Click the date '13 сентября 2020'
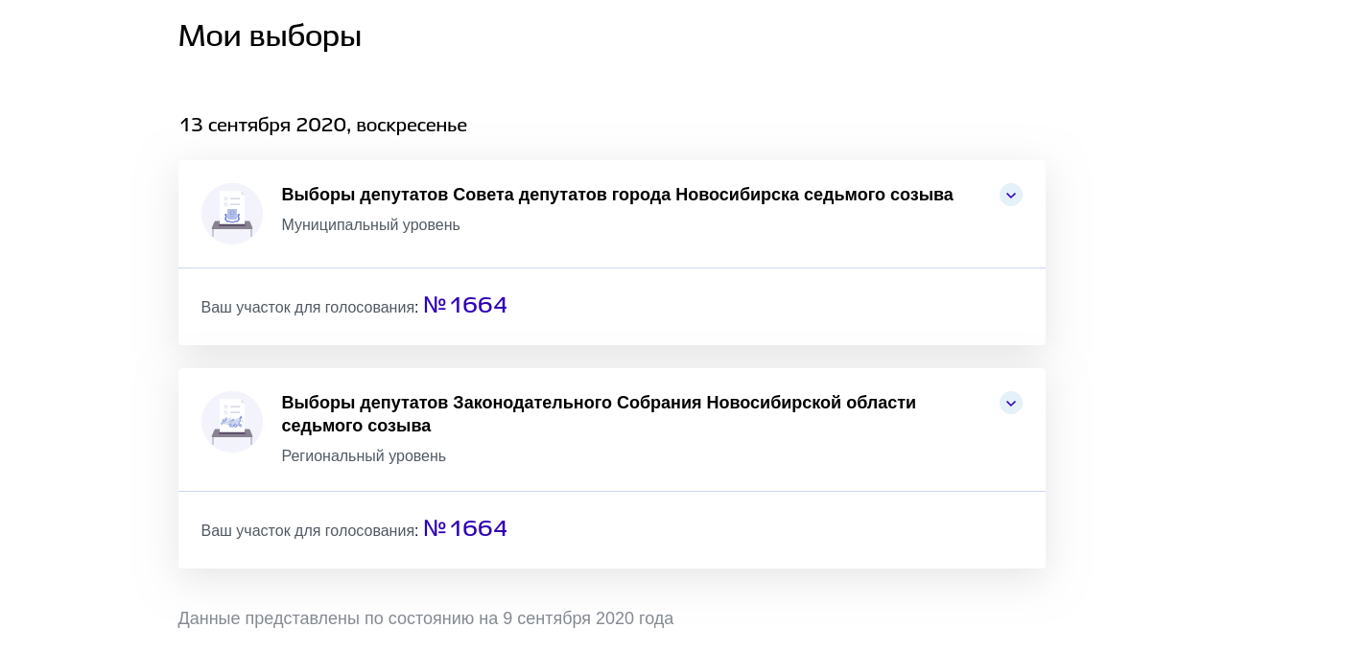1367x651 pixels. coord(264,126)
